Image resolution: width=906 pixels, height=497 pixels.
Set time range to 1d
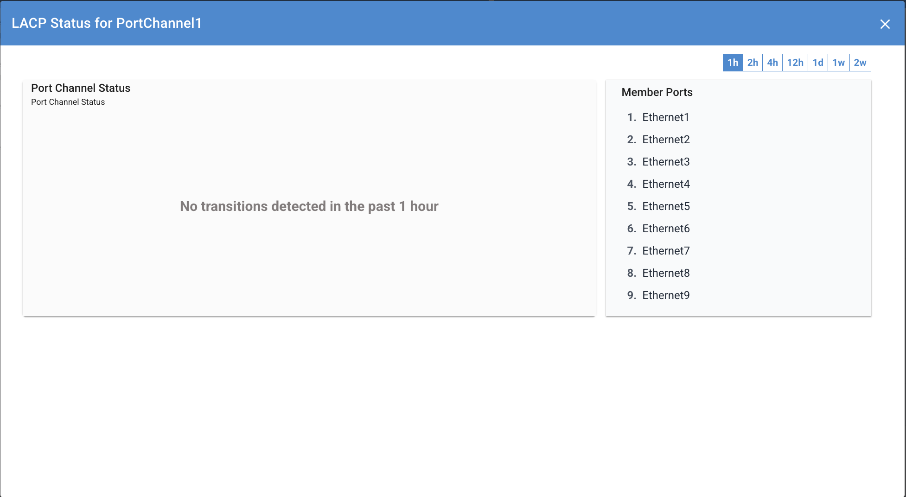818,63
